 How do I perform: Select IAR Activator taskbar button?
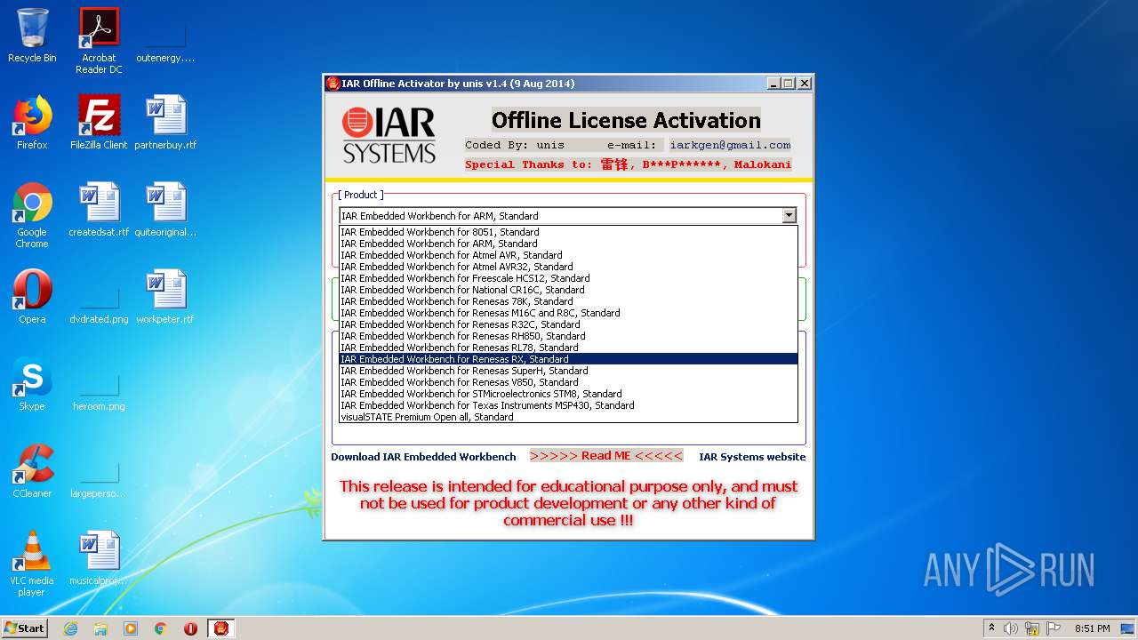tap(221, 628)
